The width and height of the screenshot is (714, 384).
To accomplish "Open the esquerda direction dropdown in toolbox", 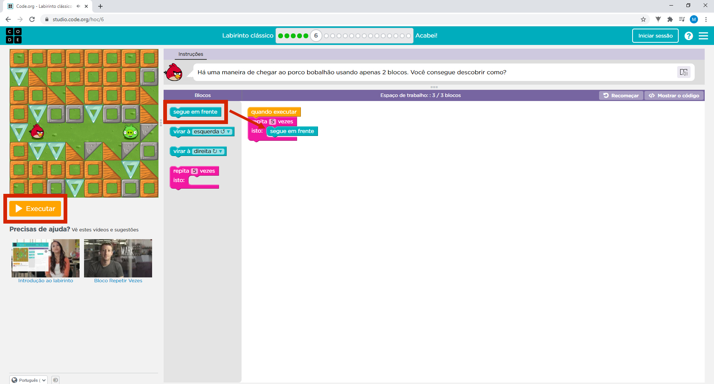I will [x=212, y=131].
